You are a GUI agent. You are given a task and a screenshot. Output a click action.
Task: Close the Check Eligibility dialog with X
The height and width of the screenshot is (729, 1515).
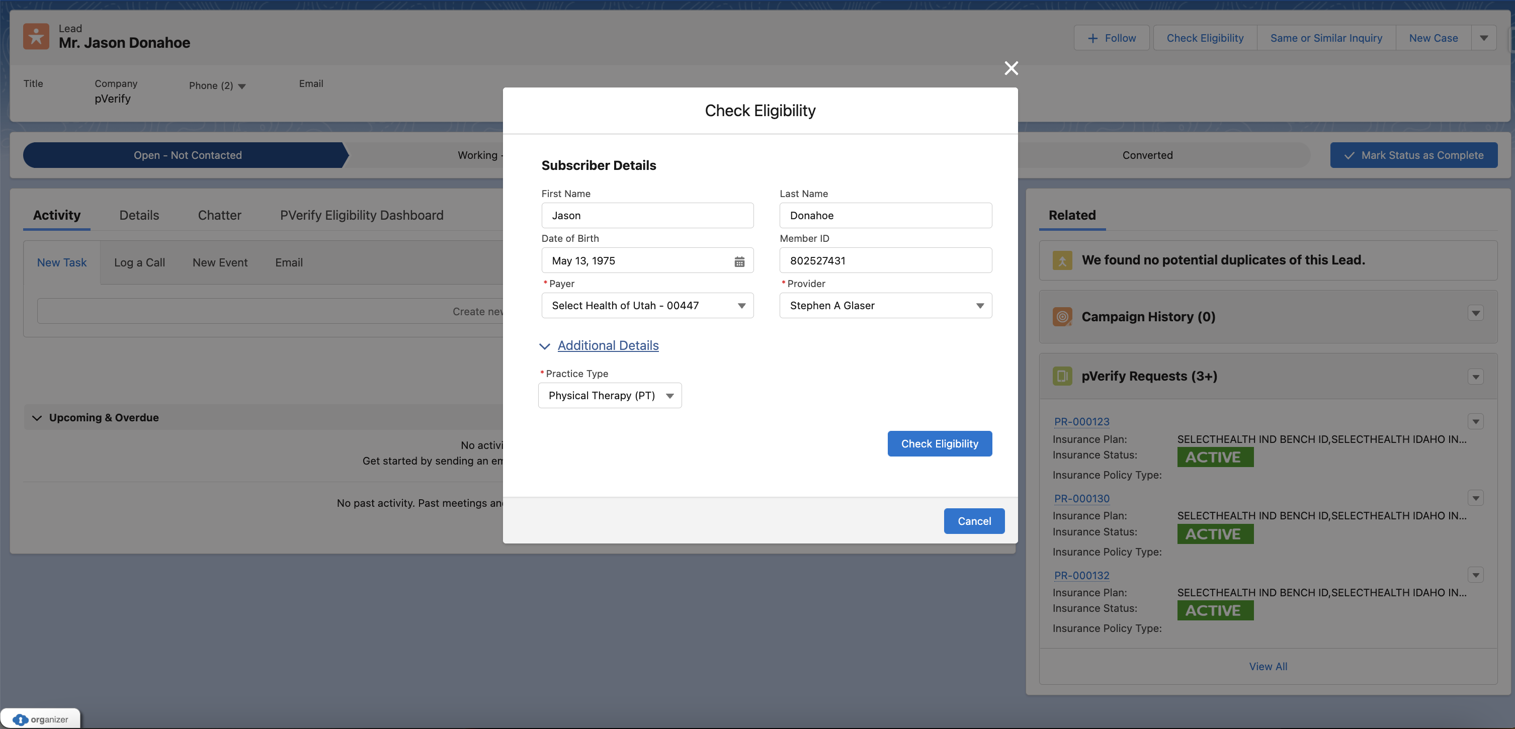1011,68
